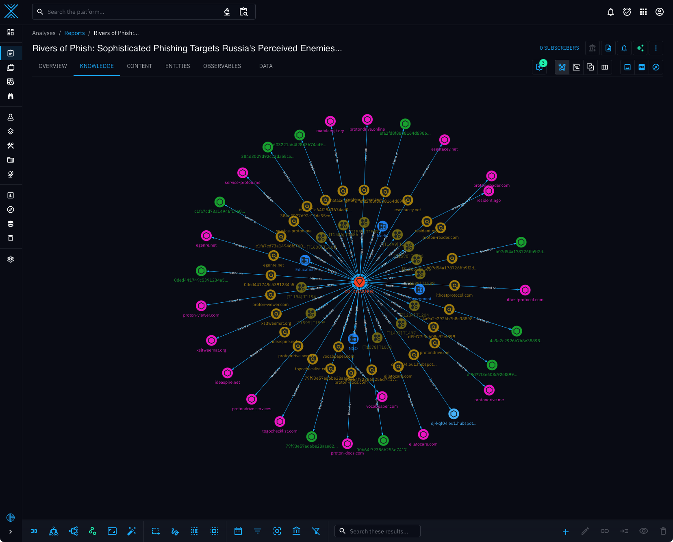Open the filter by creator bank icon menu
Image resolution: width=673 pixels, height=542 pixels.
[x=297, y=531]
